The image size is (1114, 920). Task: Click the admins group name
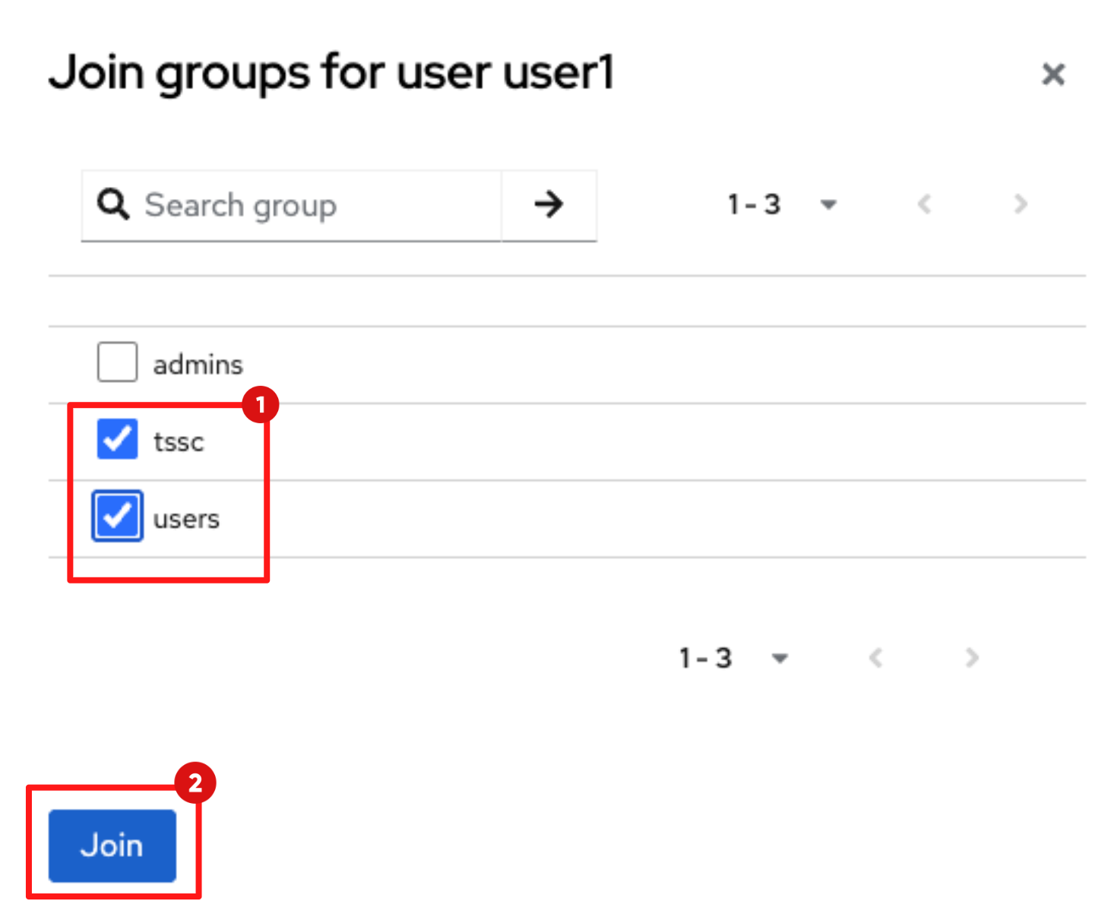(198, 363)
